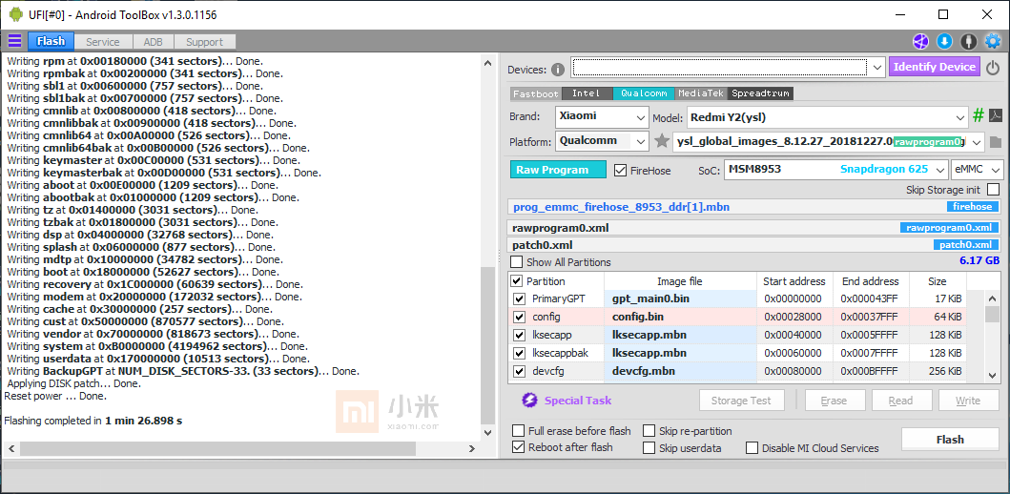
Task: Click the Identify Device button
Action: click(x=936, y=67)
